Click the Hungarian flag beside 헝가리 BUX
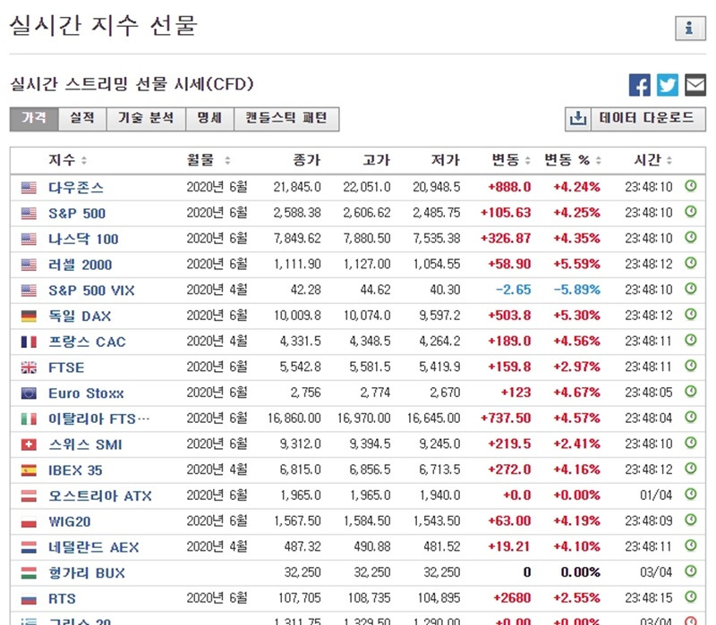 29,573
